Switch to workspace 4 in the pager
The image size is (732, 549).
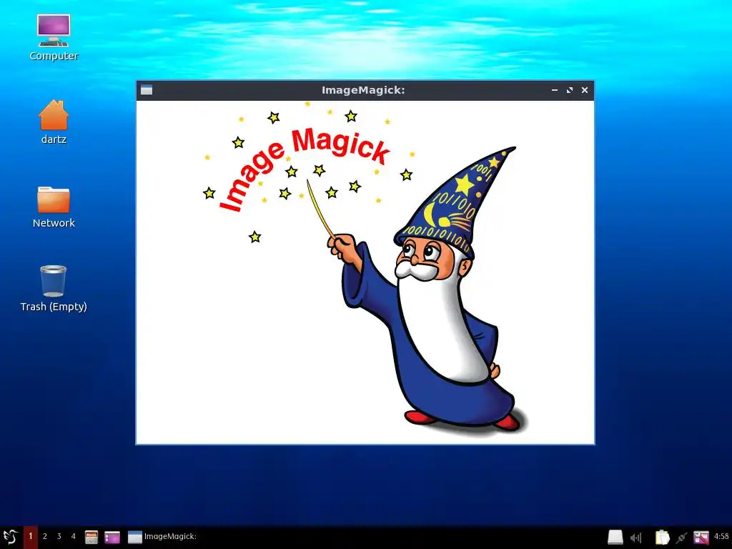click(x=74, y=537)
